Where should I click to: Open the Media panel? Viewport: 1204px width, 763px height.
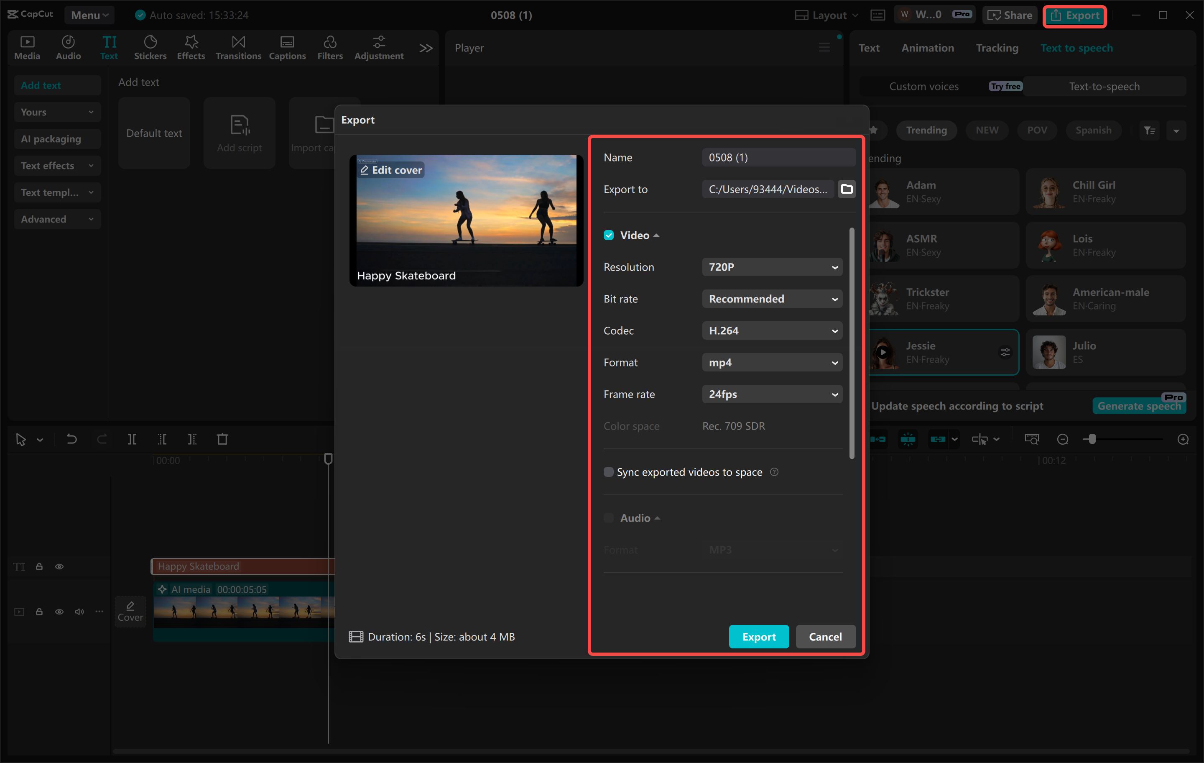(x=26, y=47)
